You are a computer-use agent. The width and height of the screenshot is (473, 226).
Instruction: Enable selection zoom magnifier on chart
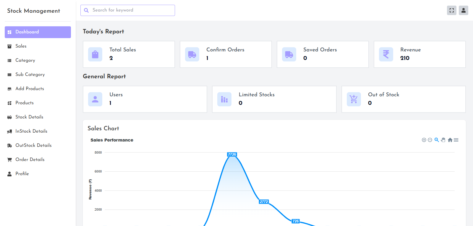[436, 140]
